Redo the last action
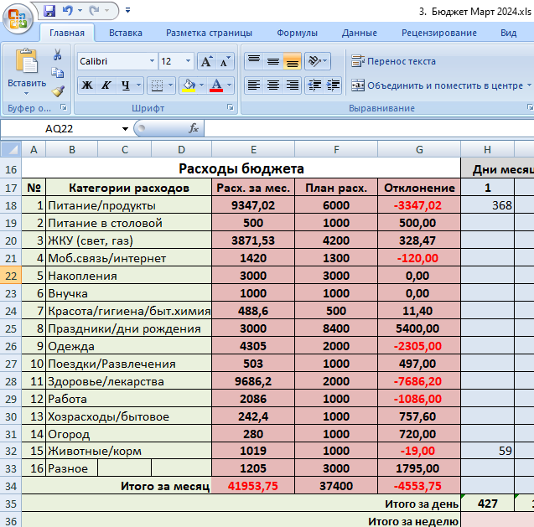The image size is (534, 527). (x=95, y=11)
